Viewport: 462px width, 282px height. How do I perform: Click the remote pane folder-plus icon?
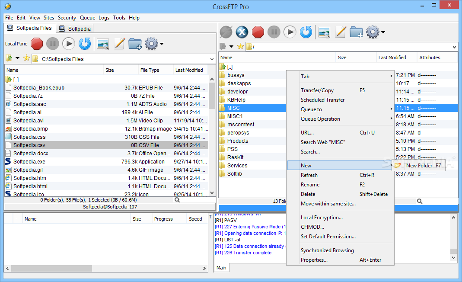tap(356, 32)
